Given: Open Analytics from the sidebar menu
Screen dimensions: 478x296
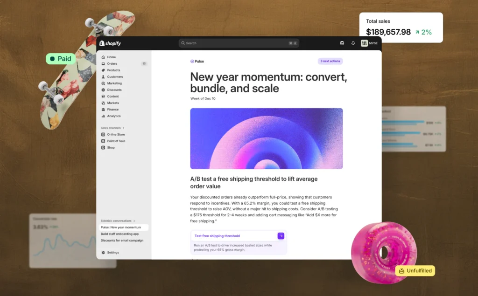Looking at the screenshot, I should tap(114, 116).
